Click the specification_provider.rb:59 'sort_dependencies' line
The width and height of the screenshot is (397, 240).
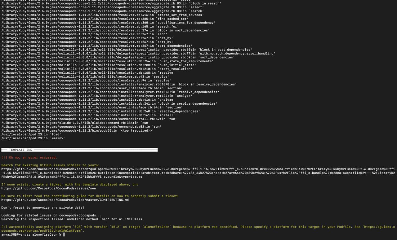[118, 57]
